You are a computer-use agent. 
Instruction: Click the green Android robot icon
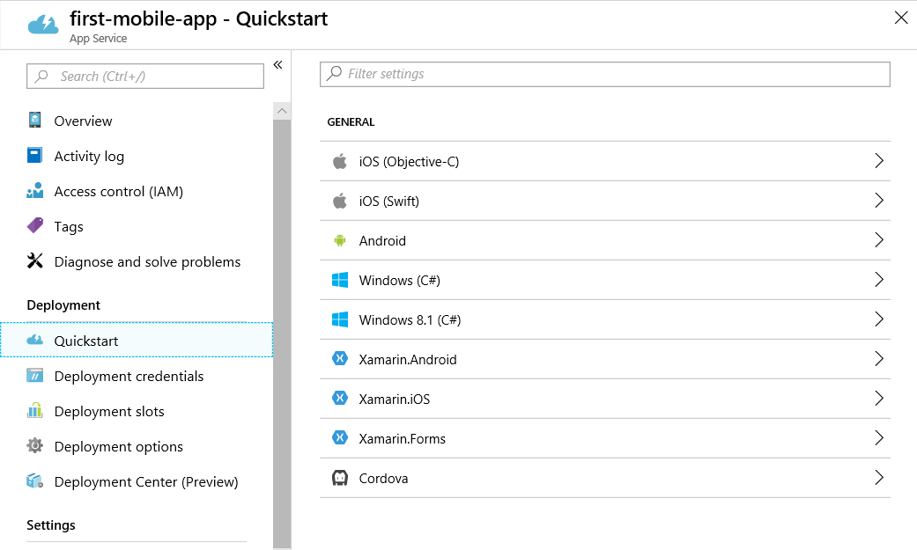click(340, 240)
